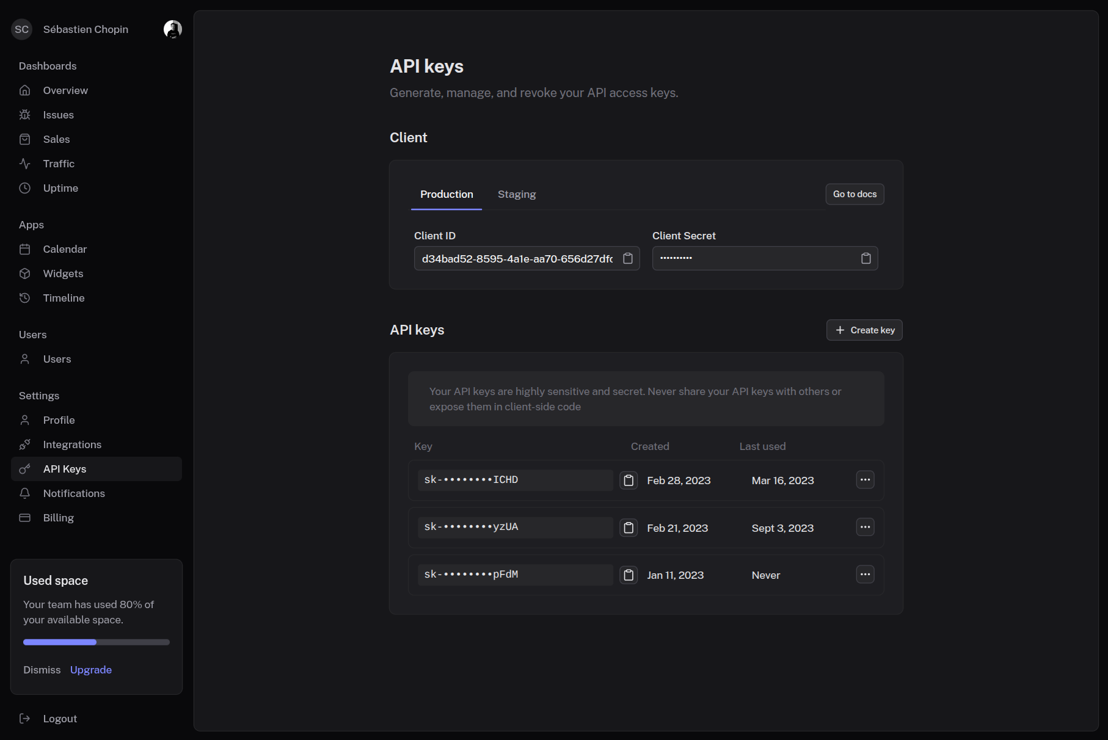This screenshot has width=1108, height=740.
Task: Copy the API key ending in ICHD
Action: coord(629,481)
